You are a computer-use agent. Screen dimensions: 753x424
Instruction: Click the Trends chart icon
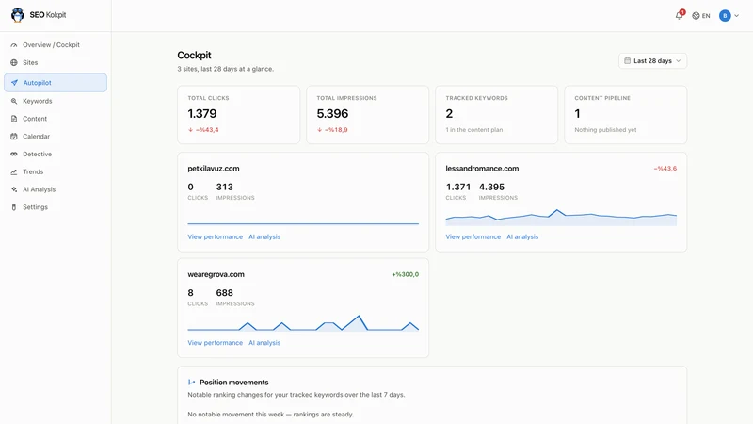(14, 172)
